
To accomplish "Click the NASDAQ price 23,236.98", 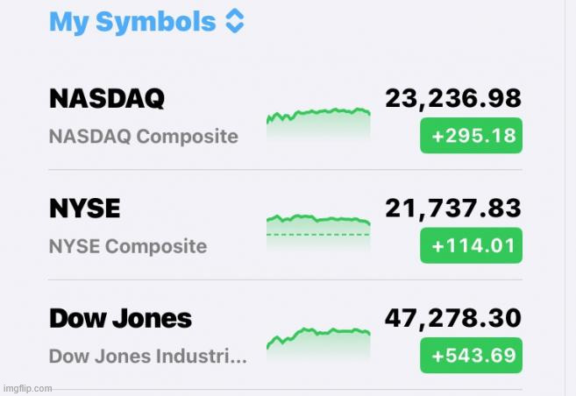I will [453, 98].
